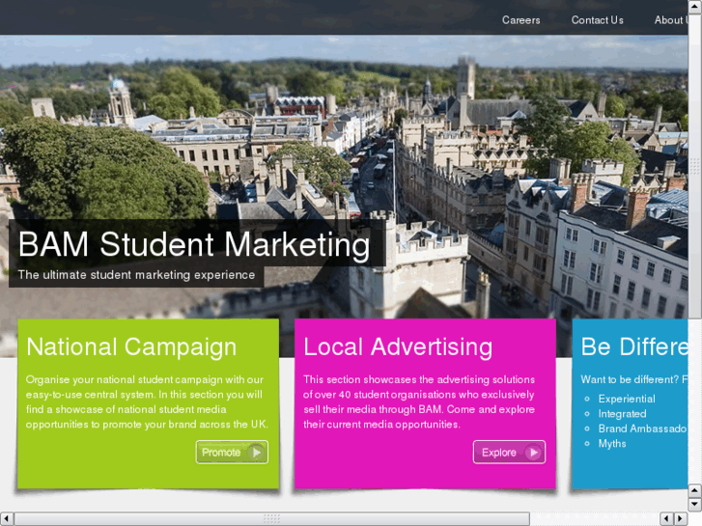Click the horizontal scrollbar thumb
The height and width of the screenshot is (526, 702).
point(271,519)
